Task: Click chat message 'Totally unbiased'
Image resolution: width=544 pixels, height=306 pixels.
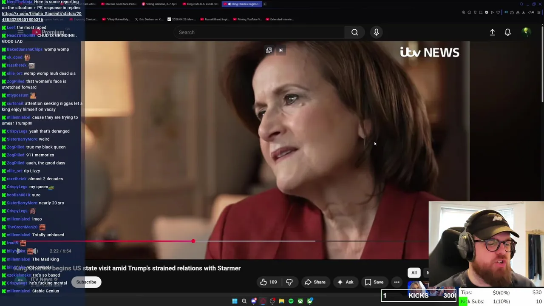Action: (48, 235)
